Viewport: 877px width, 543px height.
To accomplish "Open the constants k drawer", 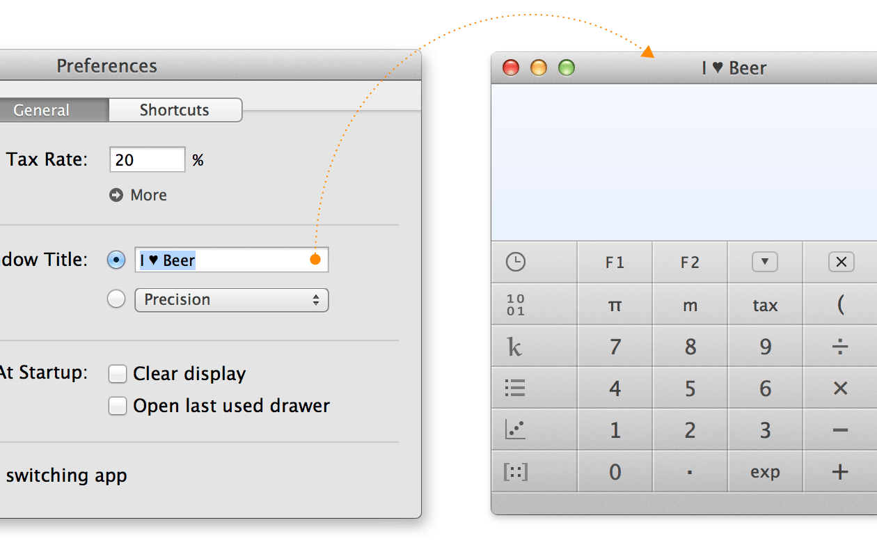I will click(515, 347).
